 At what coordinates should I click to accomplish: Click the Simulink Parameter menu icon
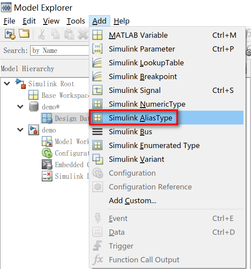tap(97, 49)
